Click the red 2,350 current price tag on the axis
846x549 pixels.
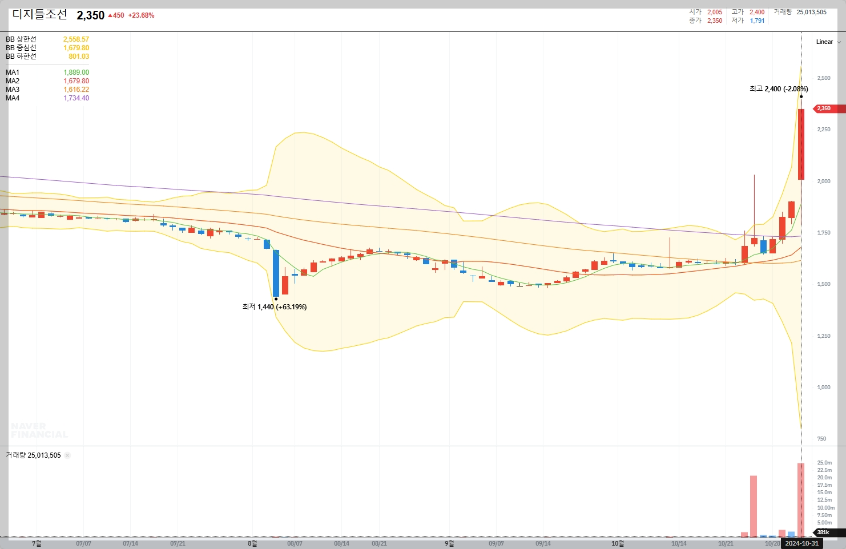coord(829,108)
